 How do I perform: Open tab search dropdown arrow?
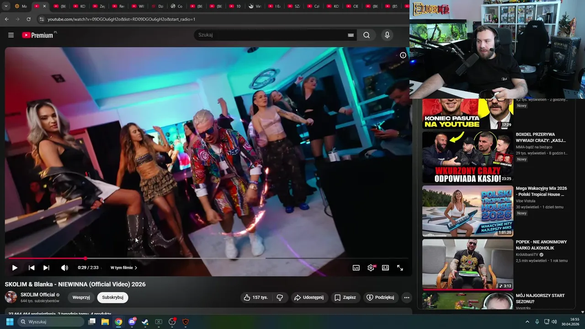6,6
